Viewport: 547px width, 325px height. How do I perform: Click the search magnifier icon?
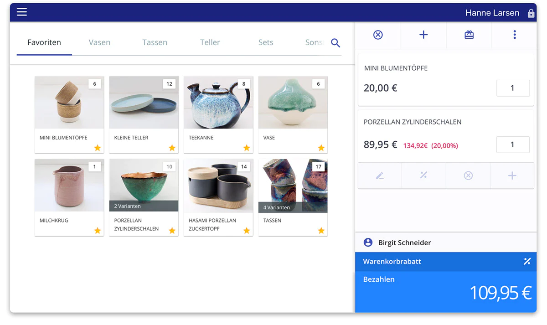tap(335, 43)
